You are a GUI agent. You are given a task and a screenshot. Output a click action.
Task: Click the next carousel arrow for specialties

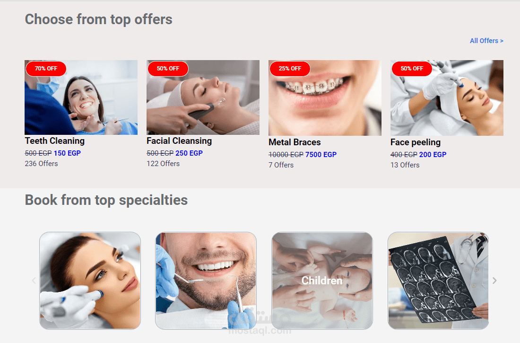[494, 281]
